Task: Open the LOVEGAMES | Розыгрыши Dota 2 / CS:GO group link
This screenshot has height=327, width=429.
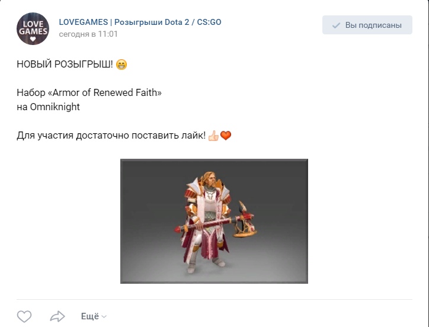Action: point(140,22)
